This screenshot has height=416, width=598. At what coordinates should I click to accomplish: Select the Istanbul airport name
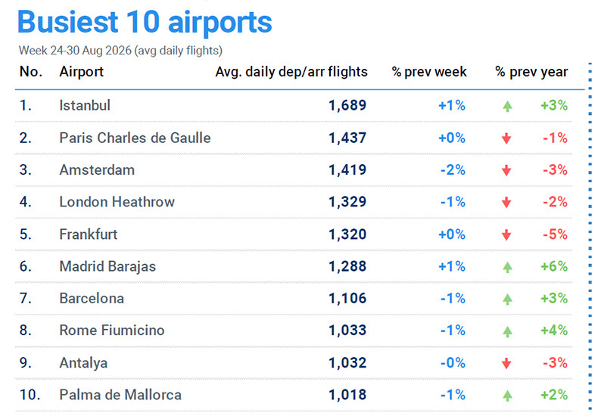point(85,106)
